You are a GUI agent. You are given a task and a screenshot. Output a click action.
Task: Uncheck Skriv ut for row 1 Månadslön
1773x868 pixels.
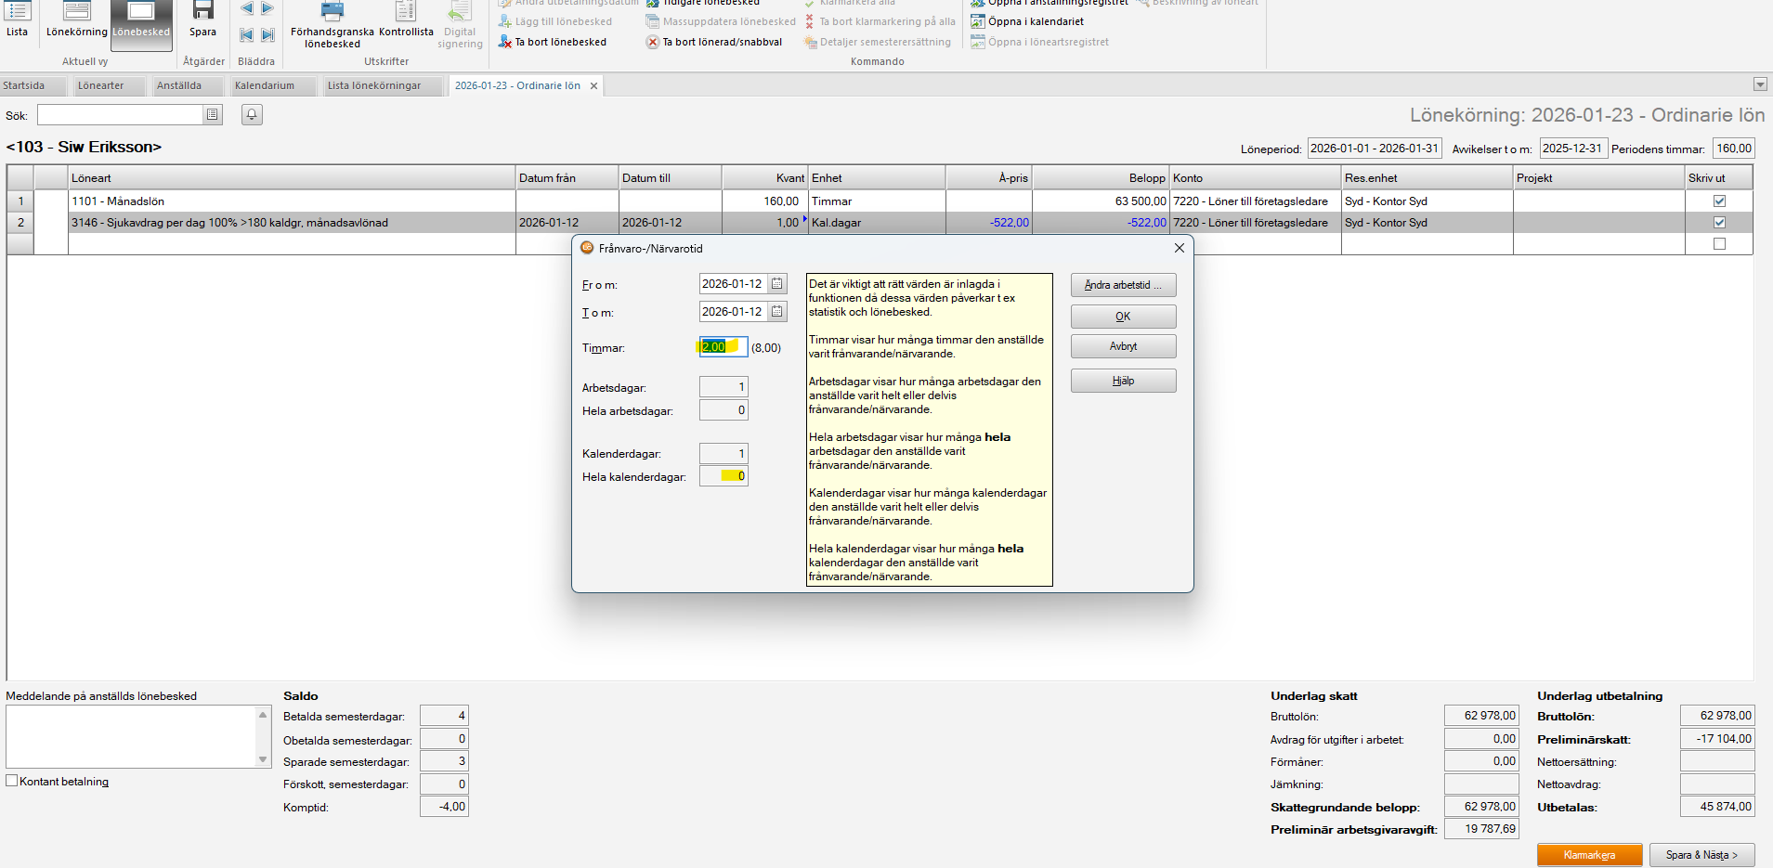pos(1719,201)
